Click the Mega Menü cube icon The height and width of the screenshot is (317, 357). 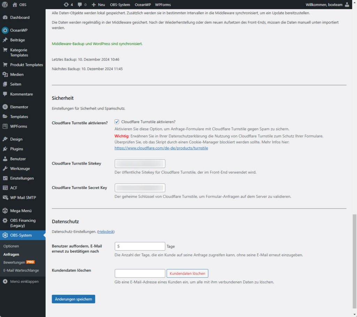(x=5, y=211)
